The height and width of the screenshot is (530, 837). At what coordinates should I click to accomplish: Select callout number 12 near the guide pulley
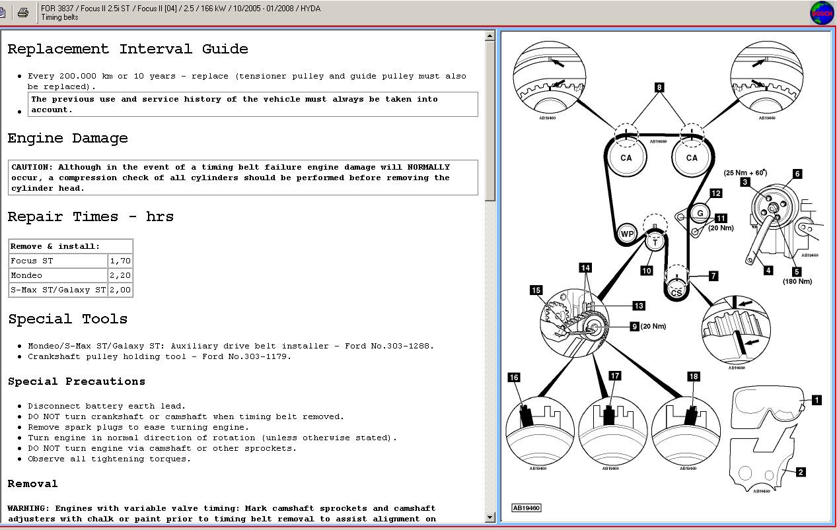pyautogui.click(x=715, y=193)
